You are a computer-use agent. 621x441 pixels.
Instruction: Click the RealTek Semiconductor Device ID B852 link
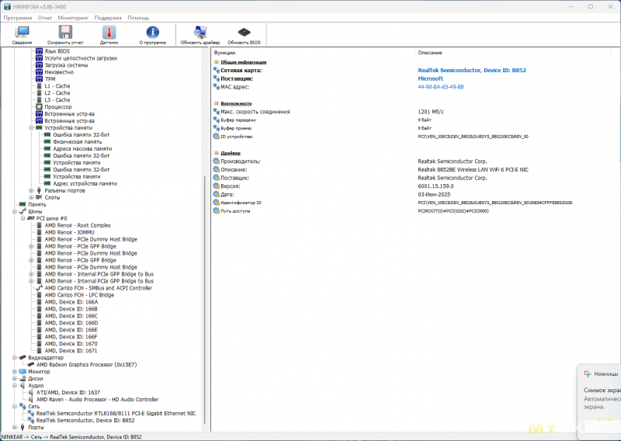coord(472,70)
